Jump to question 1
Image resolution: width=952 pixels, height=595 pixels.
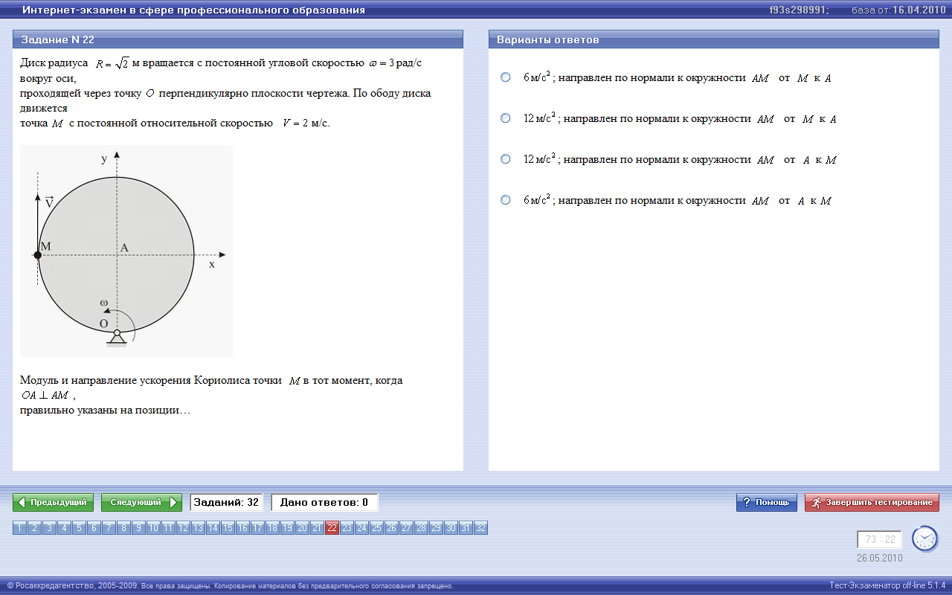[x=20, y=528]
